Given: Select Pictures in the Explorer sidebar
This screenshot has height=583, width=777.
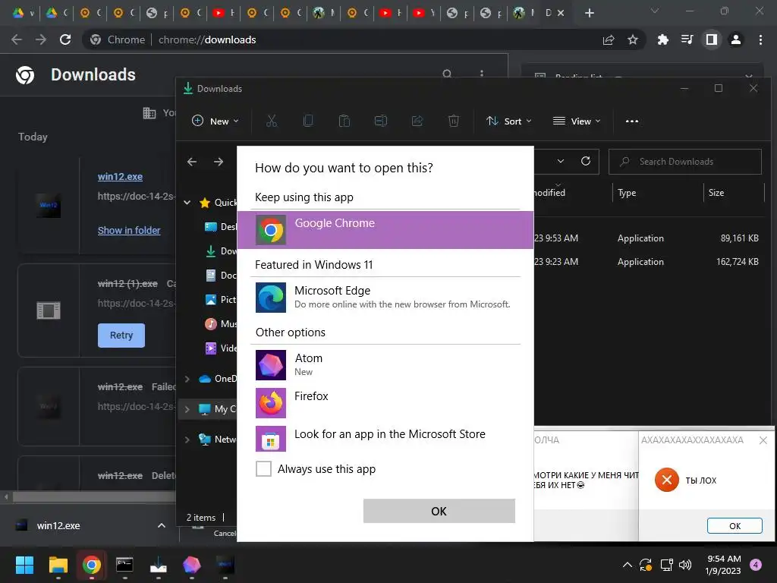Looking at the screenshot, I should click(221, 299).
